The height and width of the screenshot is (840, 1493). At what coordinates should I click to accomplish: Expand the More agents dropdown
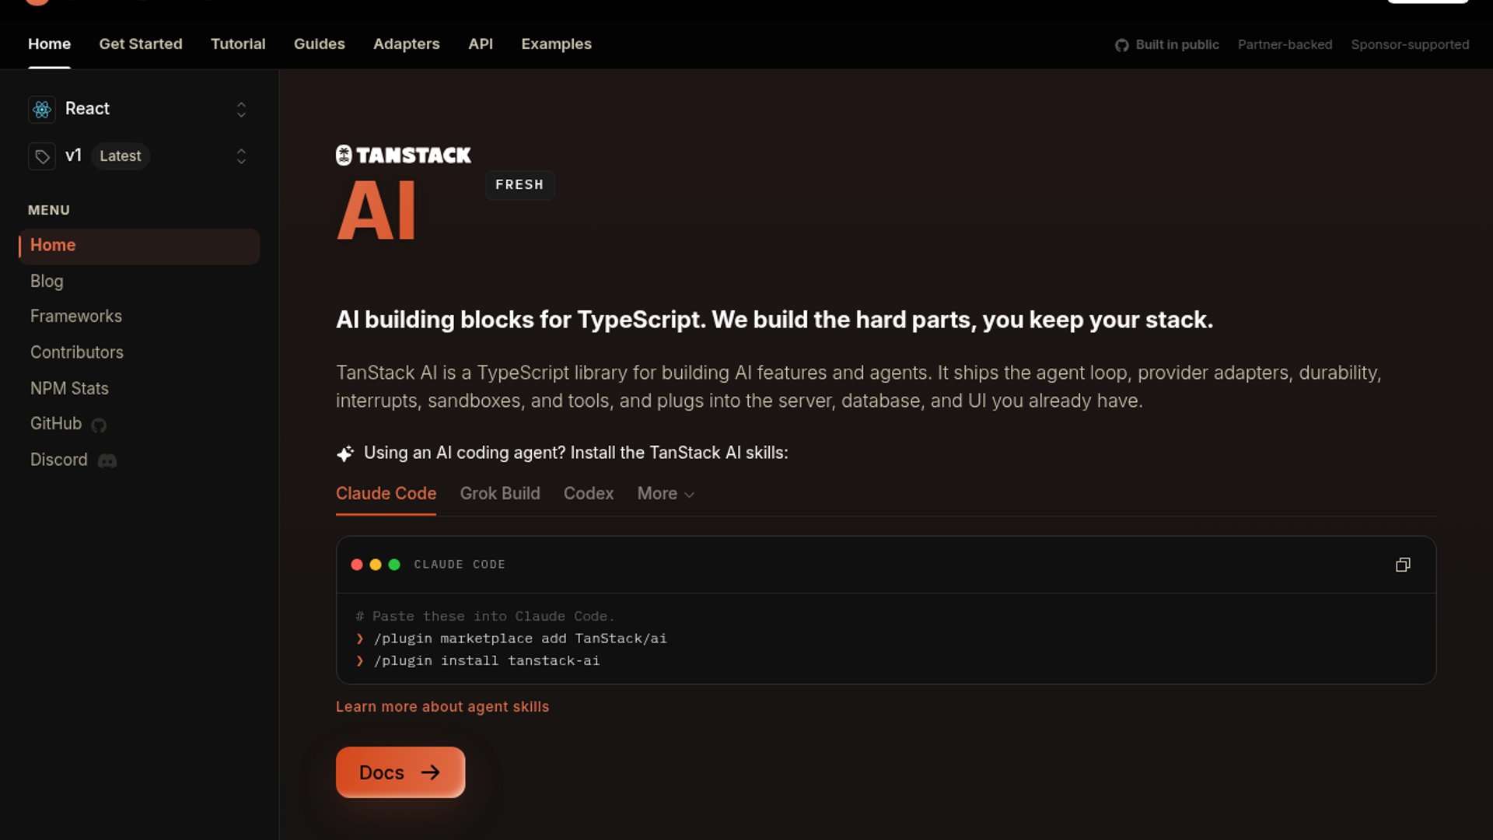coord(666,494)
